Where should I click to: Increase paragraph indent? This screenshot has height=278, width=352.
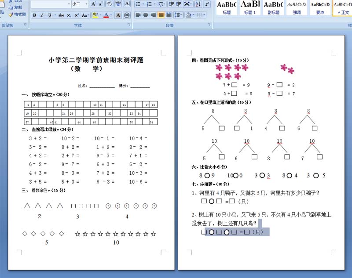pos(179,4)
